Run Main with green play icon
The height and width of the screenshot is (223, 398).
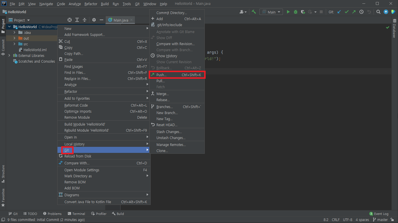[x=288, y=12]
